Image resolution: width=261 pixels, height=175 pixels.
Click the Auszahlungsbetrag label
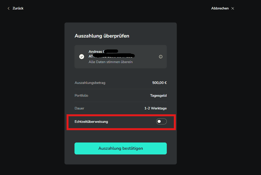pos(90,83)
